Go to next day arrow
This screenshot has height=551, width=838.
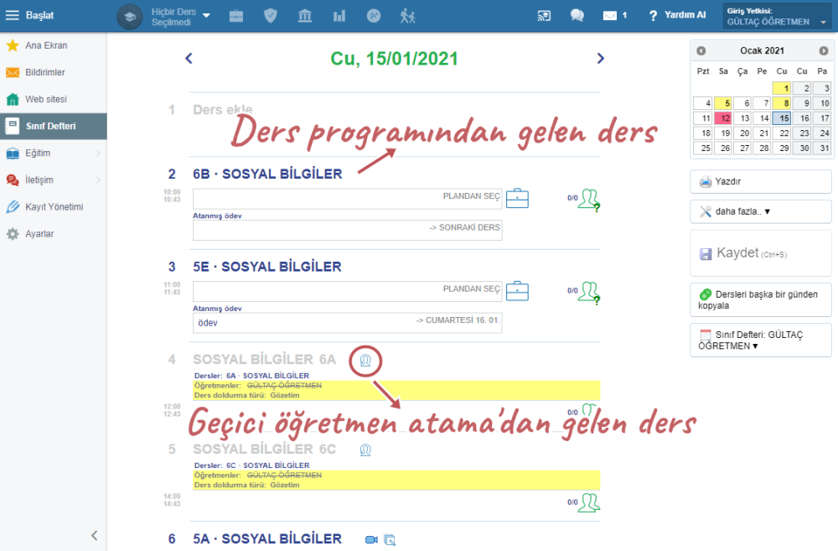point(600,59)
